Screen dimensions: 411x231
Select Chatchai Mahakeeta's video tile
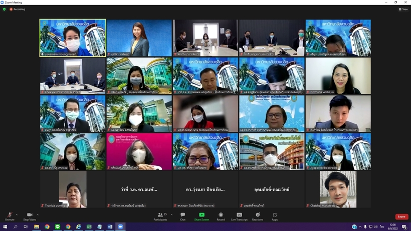(x=338, y=189)
